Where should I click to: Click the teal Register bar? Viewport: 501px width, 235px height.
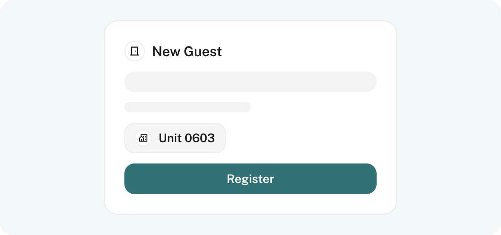tap(250, 179)
